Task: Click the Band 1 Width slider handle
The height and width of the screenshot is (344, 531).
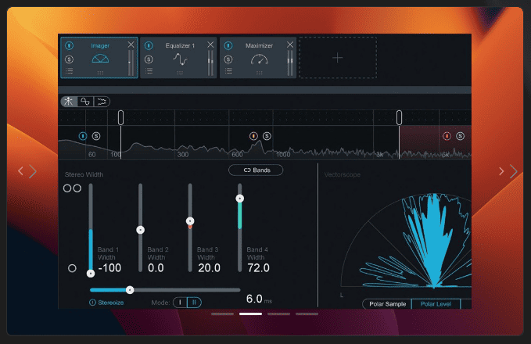Action: pos(91,273)
